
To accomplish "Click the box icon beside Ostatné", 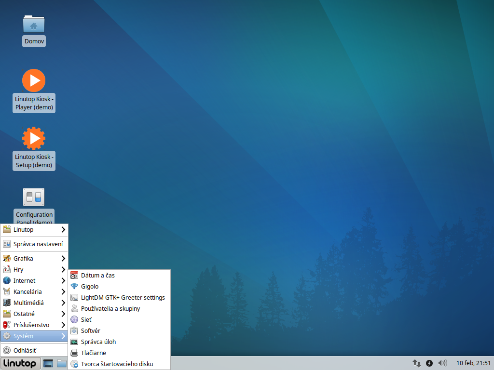I will 7,314.
